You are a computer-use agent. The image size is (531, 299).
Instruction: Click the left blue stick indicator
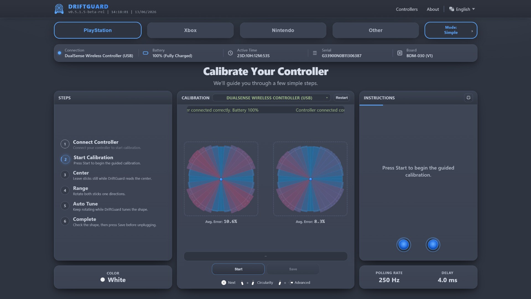click(x=404, y=245)
